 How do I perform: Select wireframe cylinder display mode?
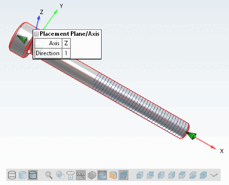(12, 175)
